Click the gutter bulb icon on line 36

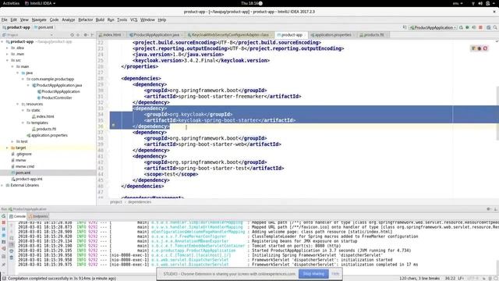[x=114, y=126]
